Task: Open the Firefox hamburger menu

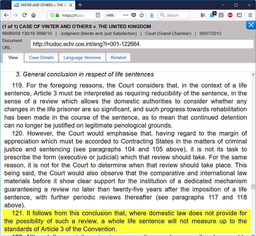Action: coord(250,15)
